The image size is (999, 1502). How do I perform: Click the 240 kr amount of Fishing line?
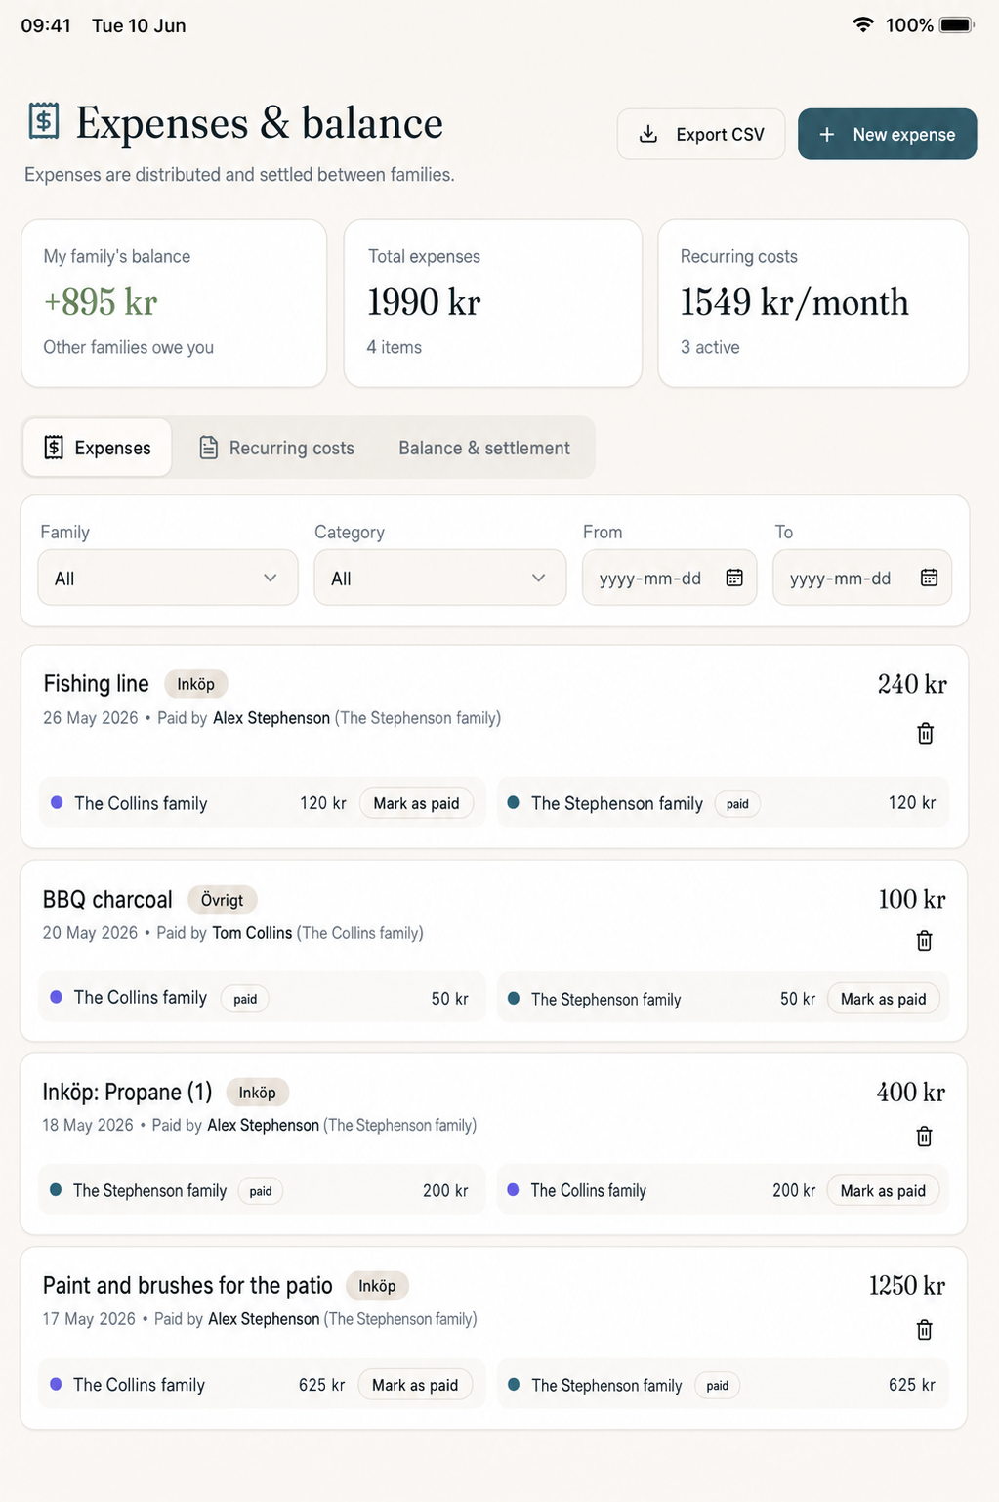(x=912, y=684)
